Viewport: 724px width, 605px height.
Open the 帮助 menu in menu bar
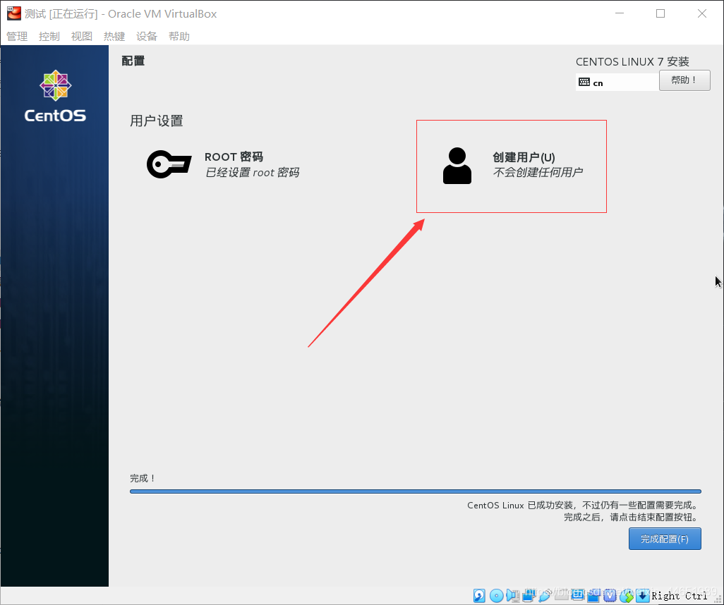pos(179,37)
